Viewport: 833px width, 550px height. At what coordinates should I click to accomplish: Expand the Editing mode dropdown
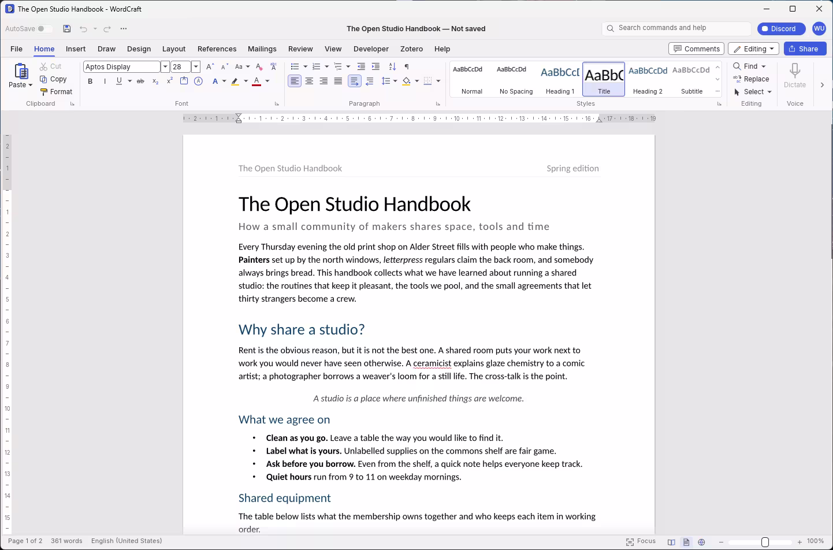point(754,49)
